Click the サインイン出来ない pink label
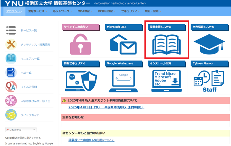This screenshot has height=146, width=231. [x=81, y=27]
